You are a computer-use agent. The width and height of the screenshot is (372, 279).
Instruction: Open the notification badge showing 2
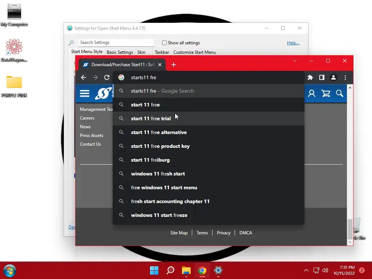361,270
